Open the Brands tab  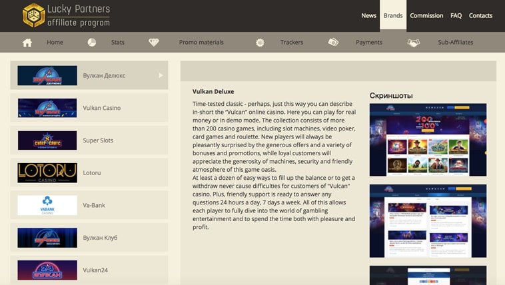click(x=393, y=15)
